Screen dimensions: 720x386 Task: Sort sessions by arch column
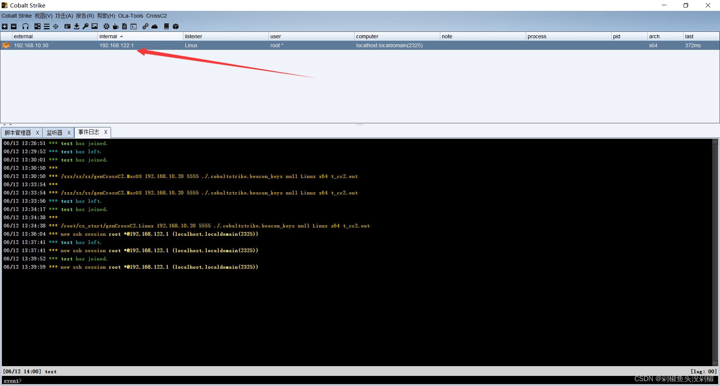(665, 36)
